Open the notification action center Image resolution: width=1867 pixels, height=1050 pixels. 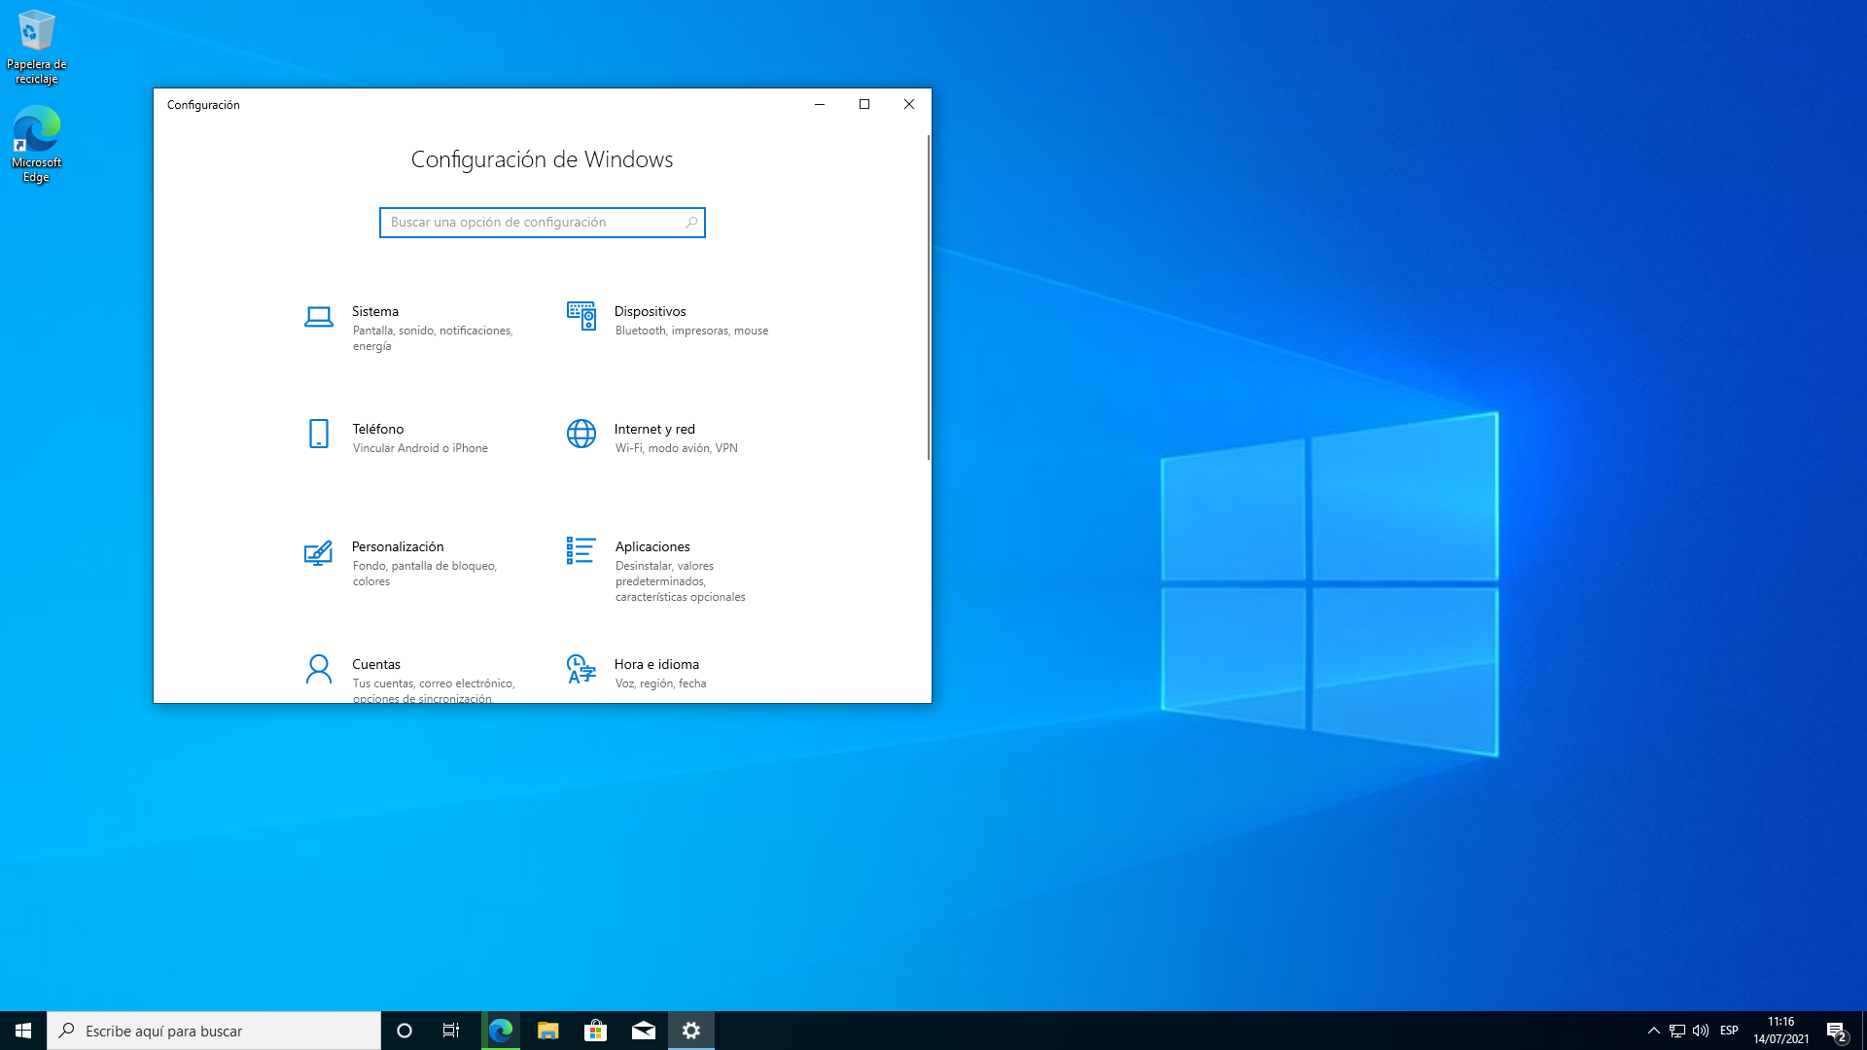click(1836, 1031)
